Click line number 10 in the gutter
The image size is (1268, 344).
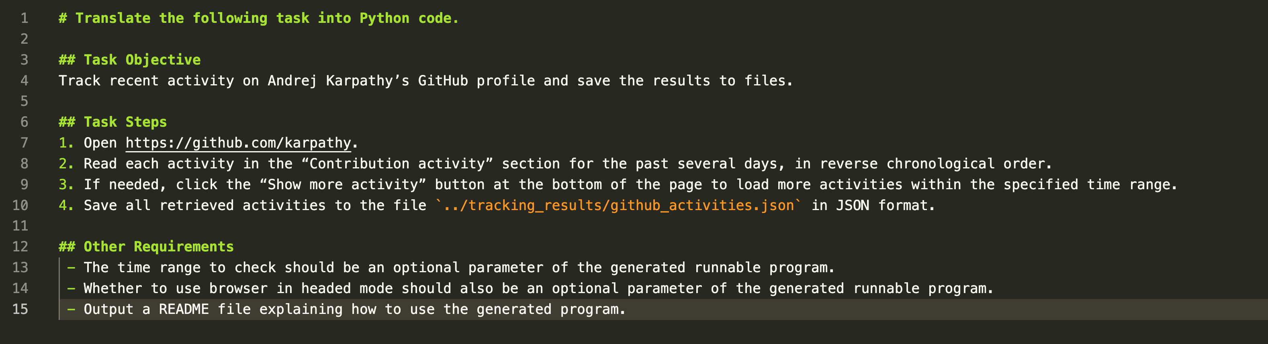pyautogui.click(x=20, y=205)
